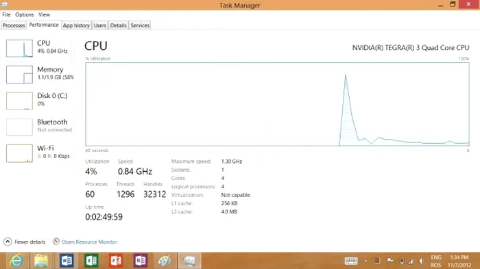Click the square tray icon before the flag
Screen dimensions: 480x269
[x=377, y=261]
